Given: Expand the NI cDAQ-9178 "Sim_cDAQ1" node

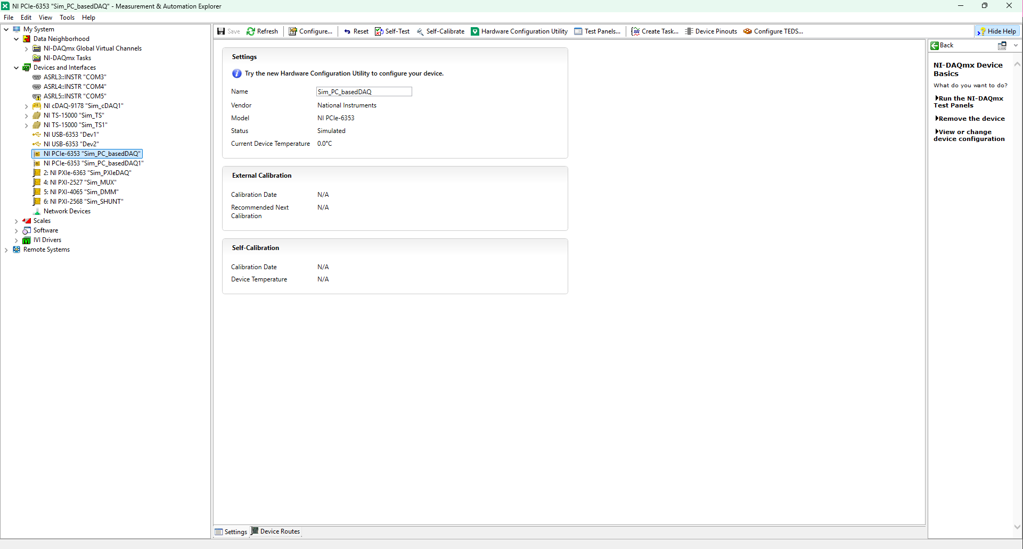Looking at the screenshot, I should pyautogui.click(x=27, y=106).
